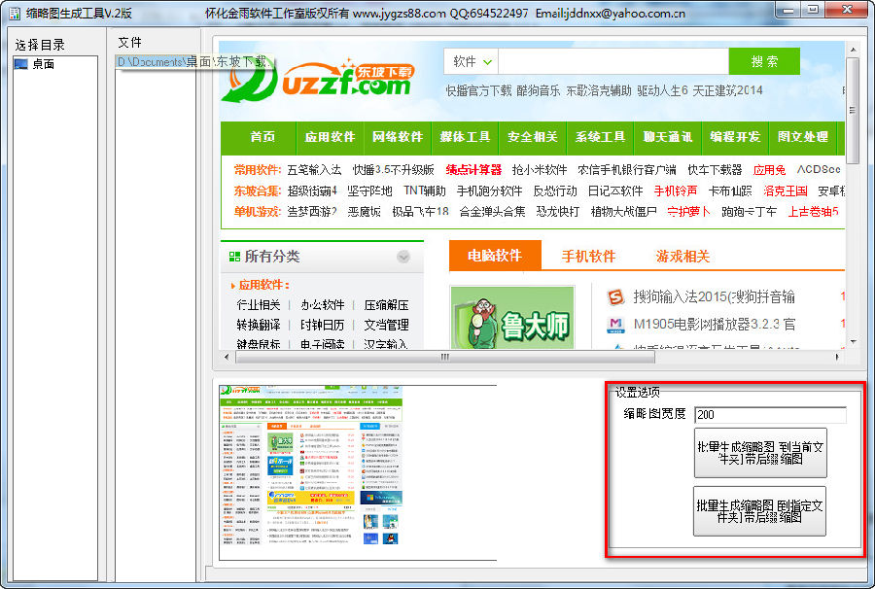Click the 焦点计算器 red link

pos(473,169)
